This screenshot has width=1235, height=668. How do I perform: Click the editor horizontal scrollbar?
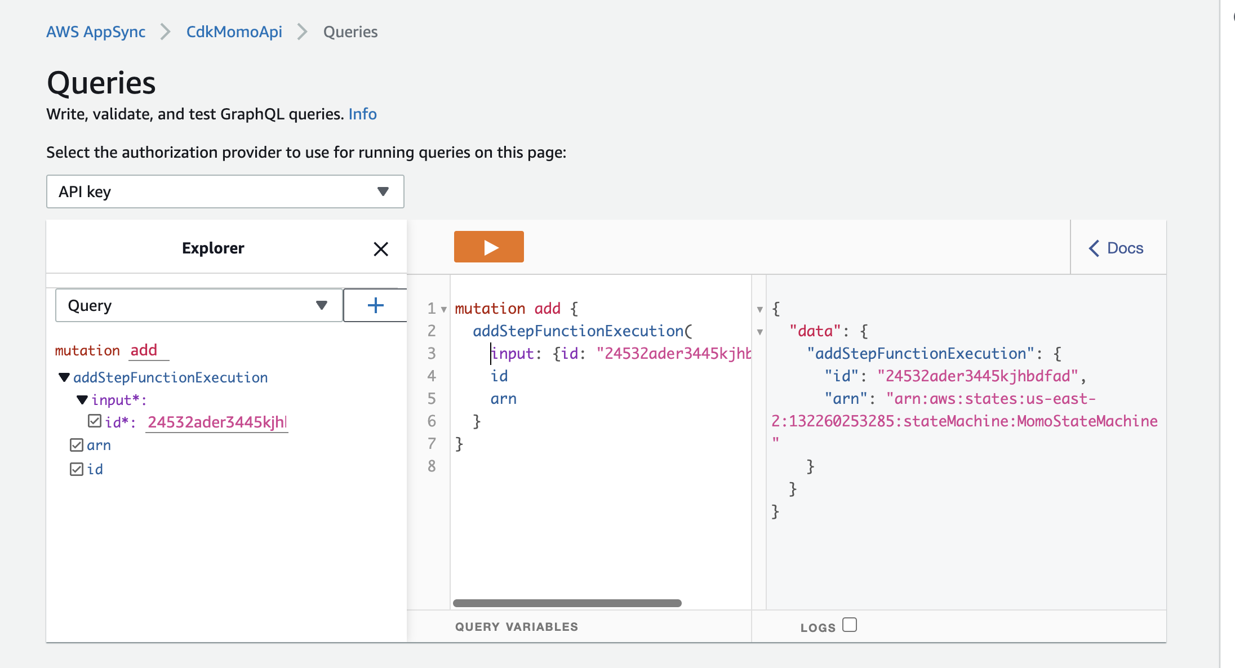(x=567, y=603)
